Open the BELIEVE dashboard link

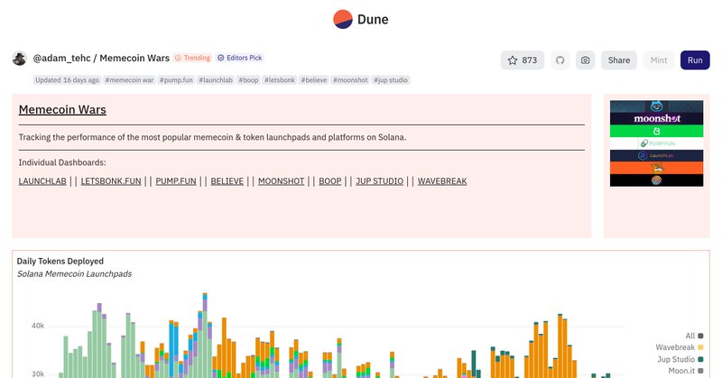(227, 181)
